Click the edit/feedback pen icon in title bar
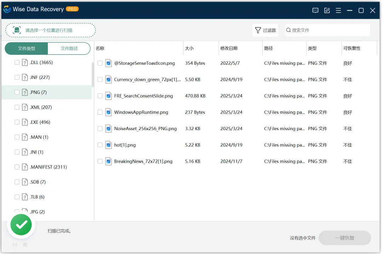The width and height of the screenshot is (382, 254). tap(327, 10)
